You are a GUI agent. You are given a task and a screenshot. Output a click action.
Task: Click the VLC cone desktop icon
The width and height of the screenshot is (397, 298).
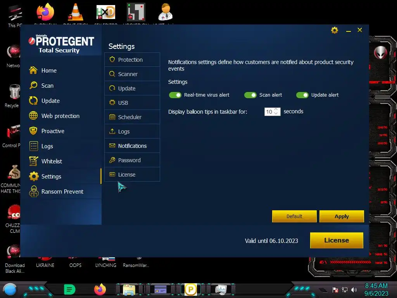(76, 12)
